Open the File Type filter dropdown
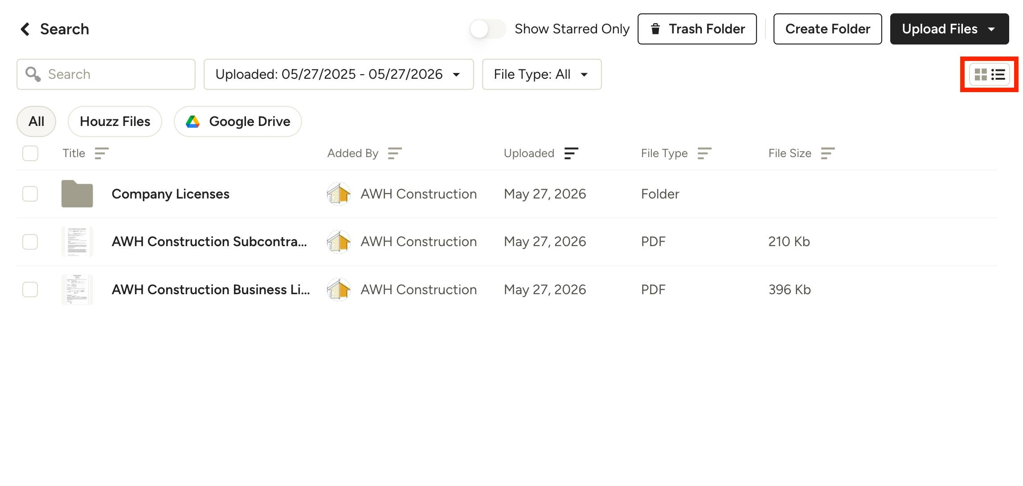The image size is (1023, 486). pyautogui.click(x=542, y=74)
